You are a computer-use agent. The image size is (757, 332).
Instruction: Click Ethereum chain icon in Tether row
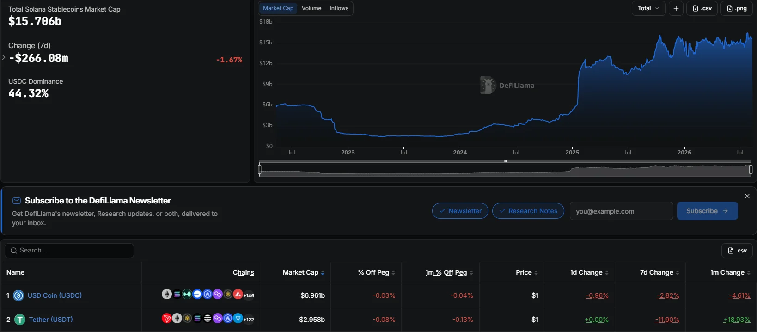177,318
